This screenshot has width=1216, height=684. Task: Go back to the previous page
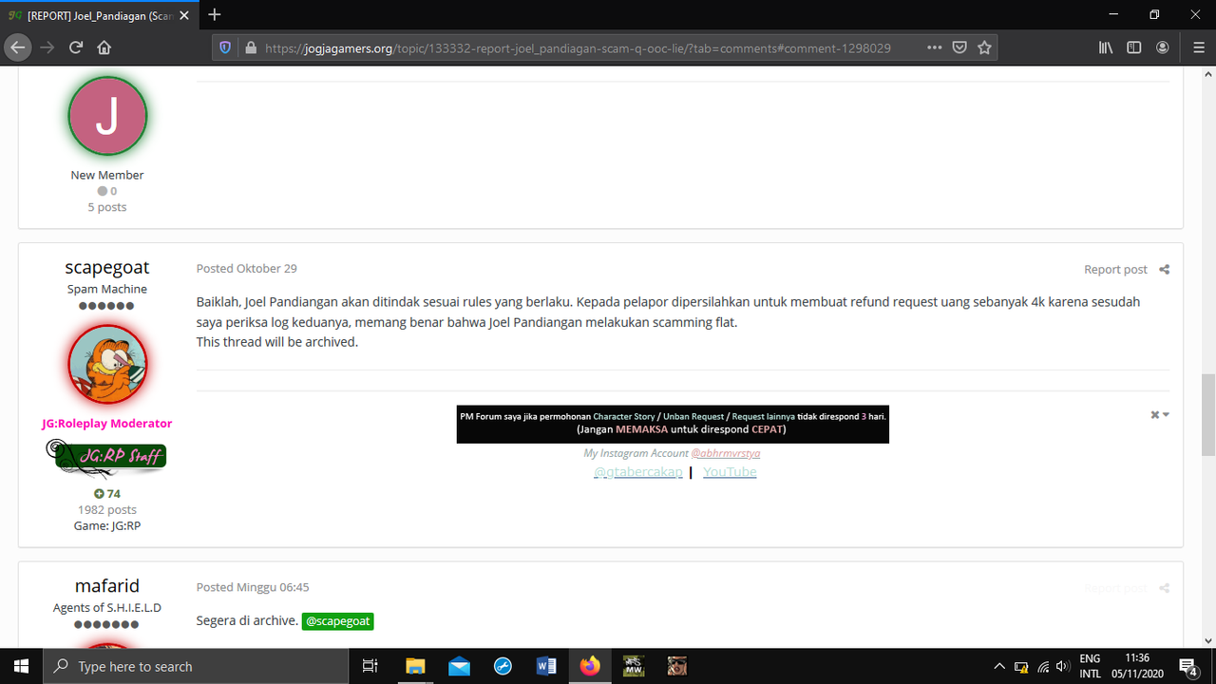[x=17, y=47]
